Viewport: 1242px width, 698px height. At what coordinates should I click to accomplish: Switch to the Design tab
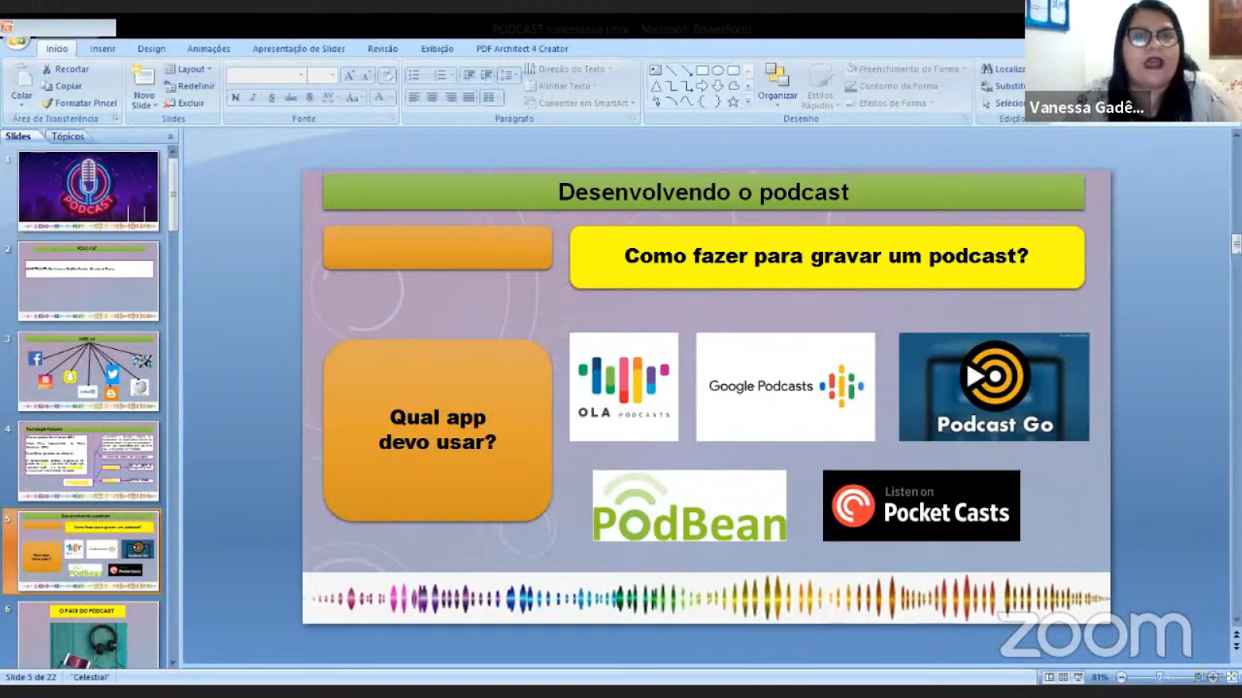[151, 49]
